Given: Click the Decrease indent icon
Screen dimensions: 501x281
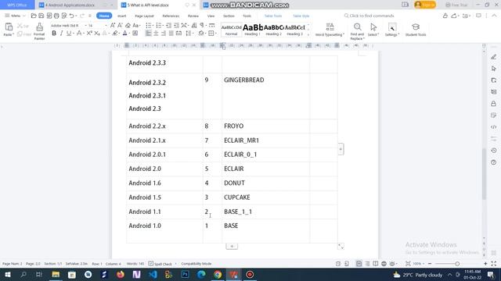Looking at the screenshot, I should pos(168,26).
